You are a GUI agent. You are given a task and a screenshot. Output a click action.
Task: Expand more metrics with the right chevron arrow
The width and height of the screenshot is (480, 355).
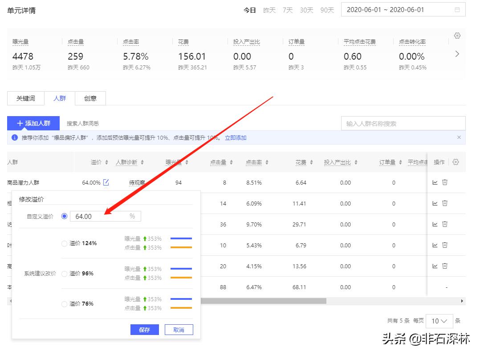click(457, 54)
